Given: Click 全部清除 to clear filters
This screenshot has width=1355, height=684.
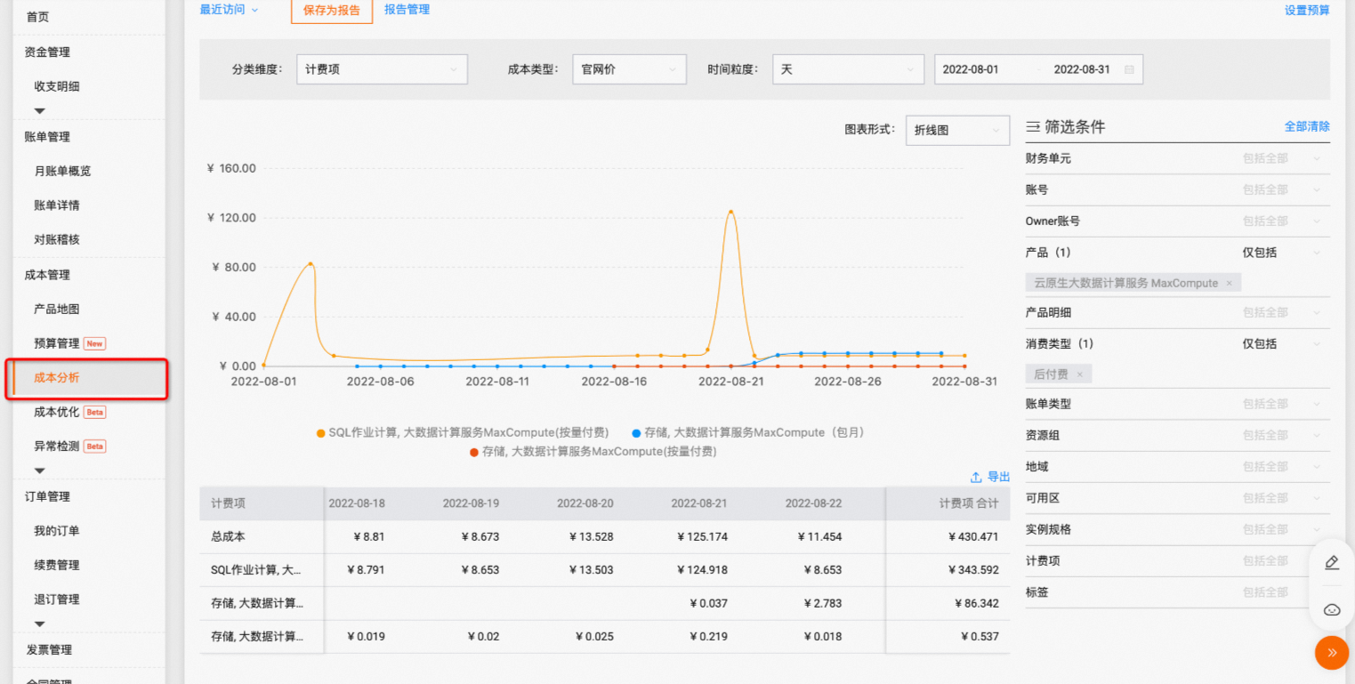Looking at the screenshot, I should pyautogui.click(x=1307, y=127).
